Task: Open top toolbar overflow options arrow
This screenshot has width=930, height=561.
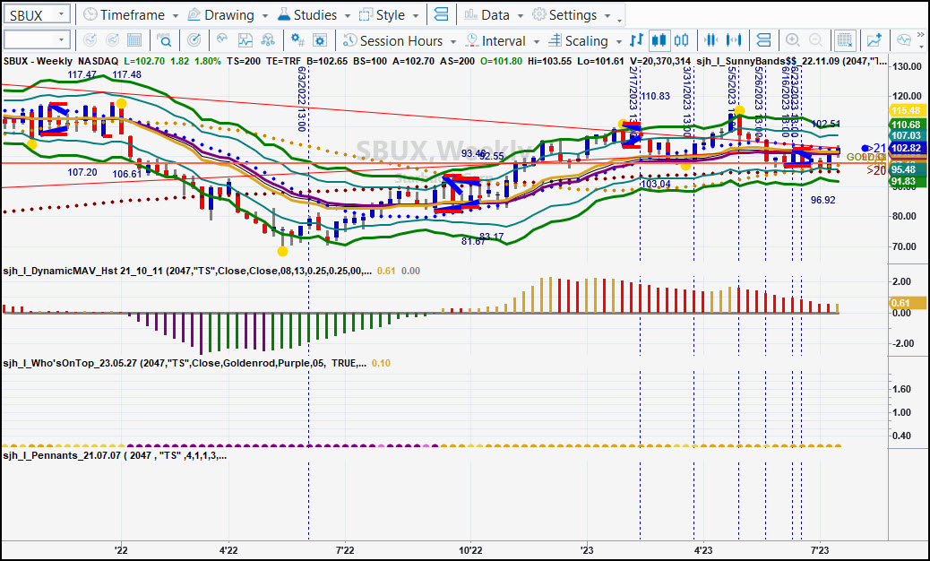Action: click(620, 20)
